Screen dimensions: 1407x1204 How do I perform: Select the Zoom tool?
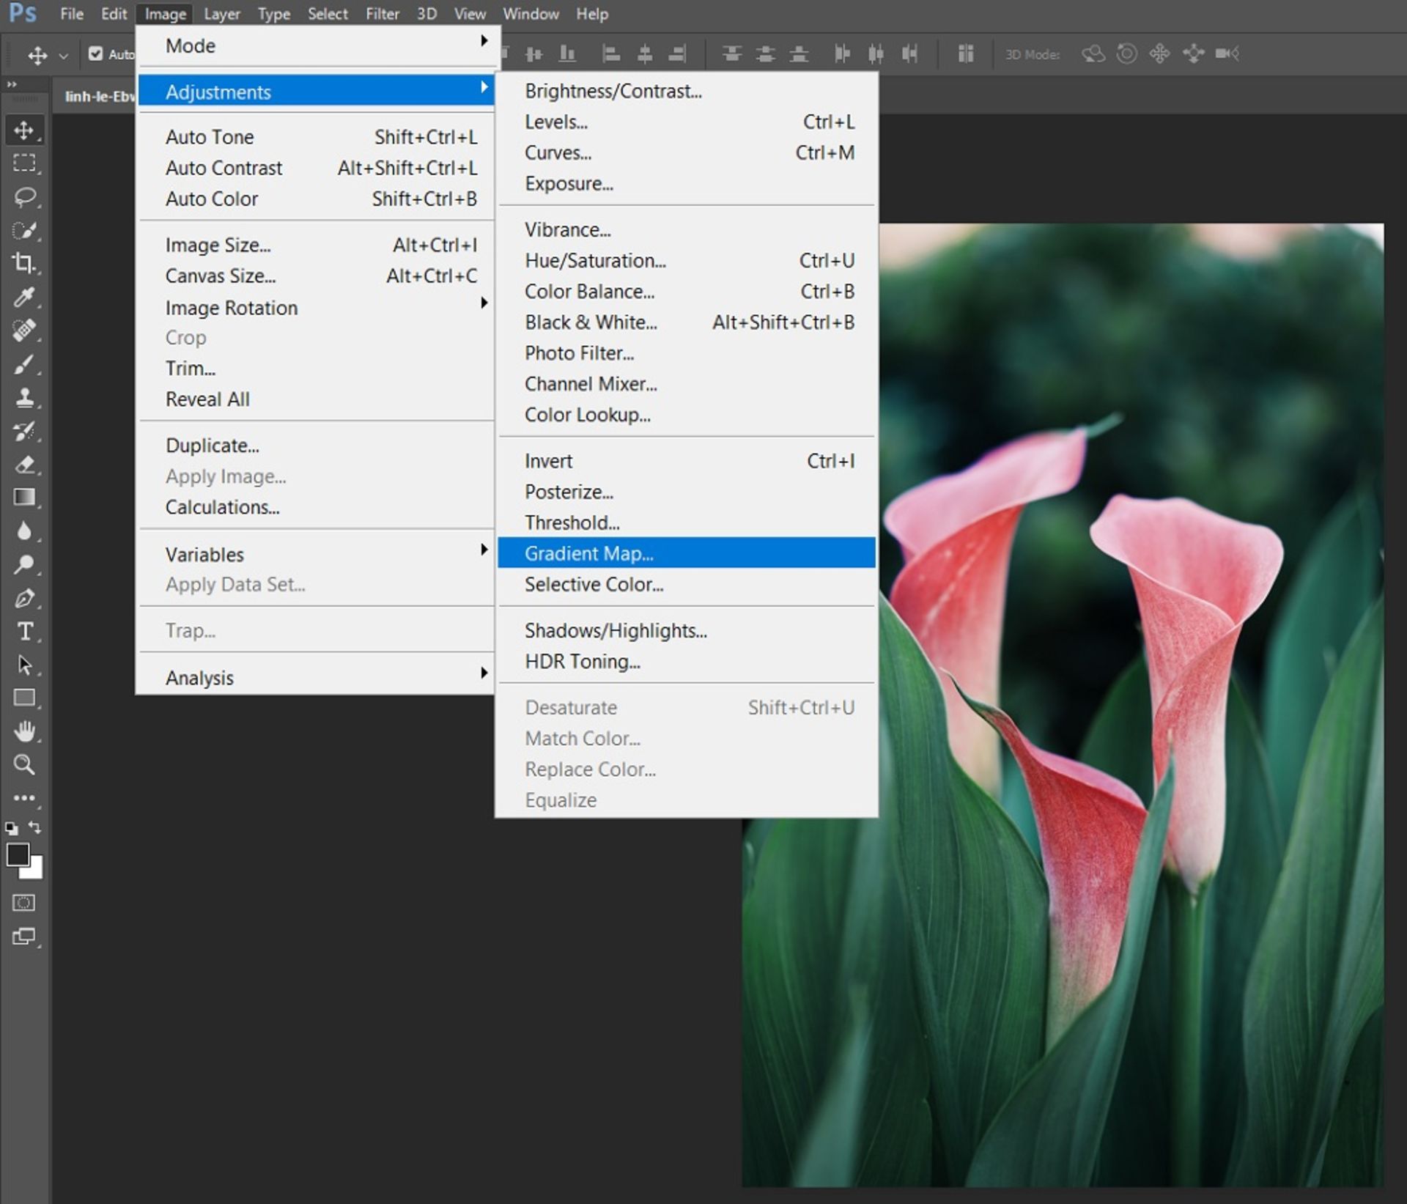coord(23,765)
